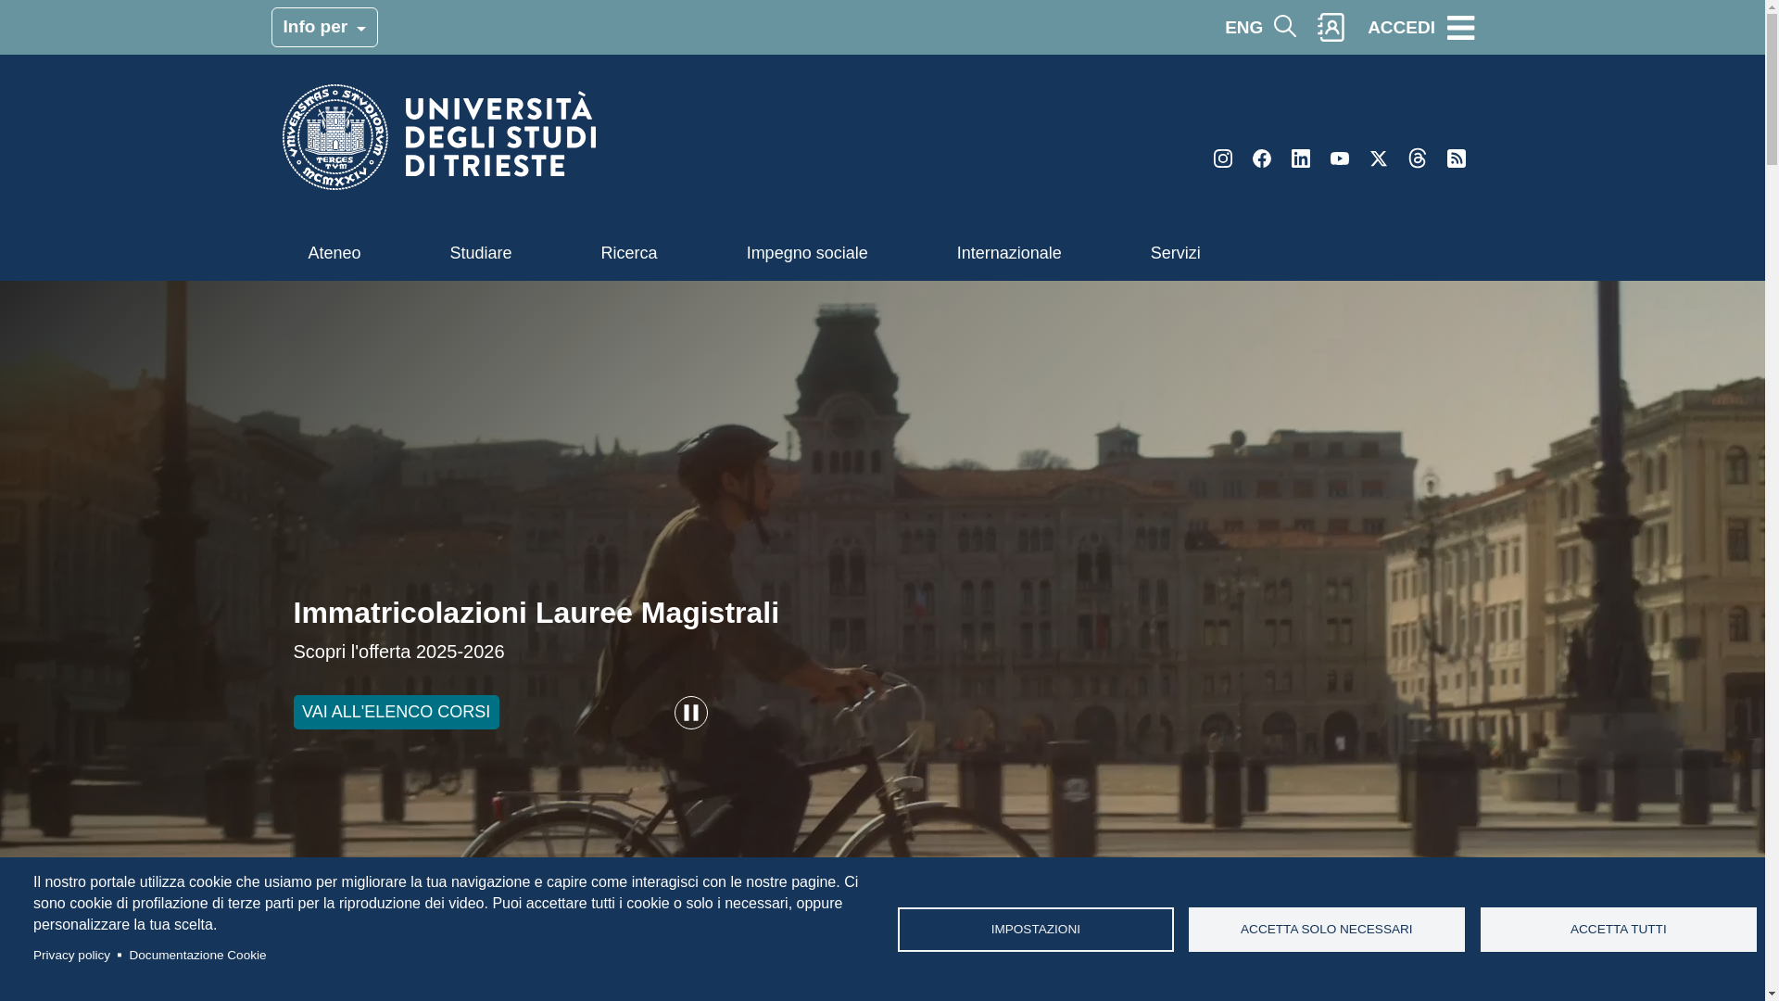Click VAI ALL'ELENCO CORSI button
The width and height of the screenshot is (1779, 1001).
click(396, 712)
